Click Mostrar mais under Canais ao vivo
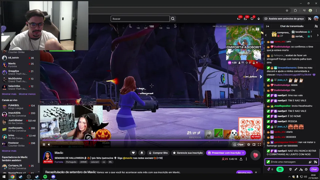The width and height of the screenshot is (320, 180). [x=9, y=151]
